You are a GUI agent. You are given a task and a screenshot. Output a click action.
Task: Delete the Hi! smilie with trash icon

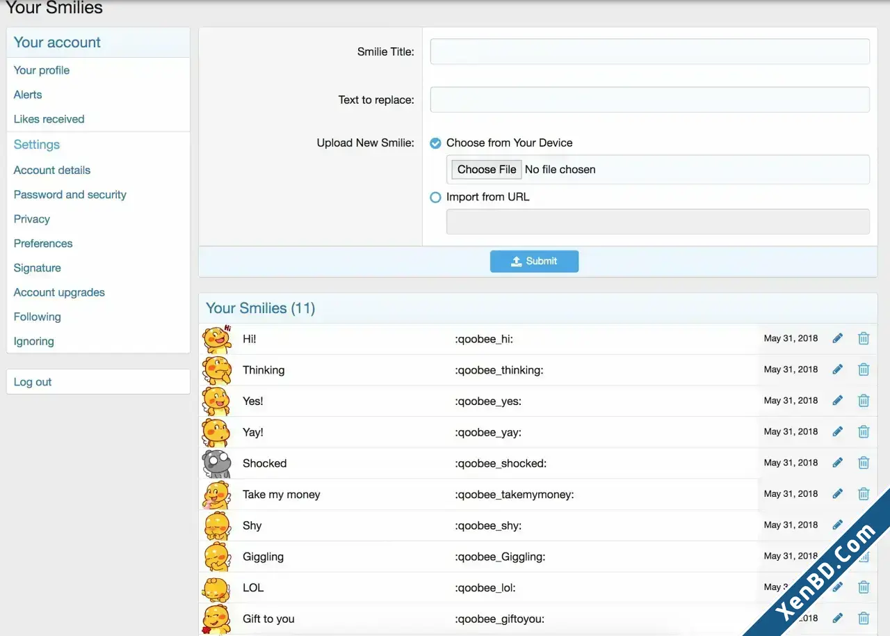pos(864,338)
